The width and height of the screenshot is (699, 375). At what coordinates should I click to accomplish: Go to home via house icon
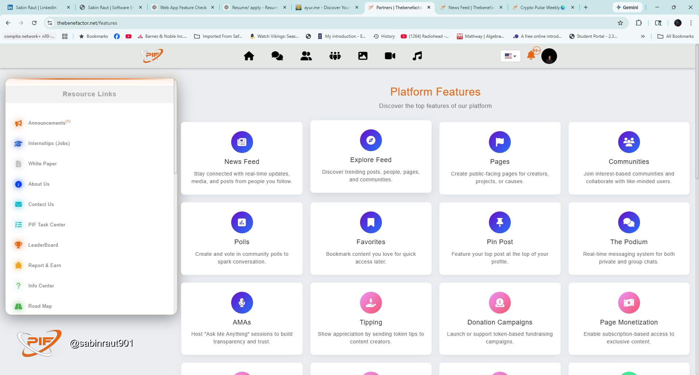[x=249, y=56]
